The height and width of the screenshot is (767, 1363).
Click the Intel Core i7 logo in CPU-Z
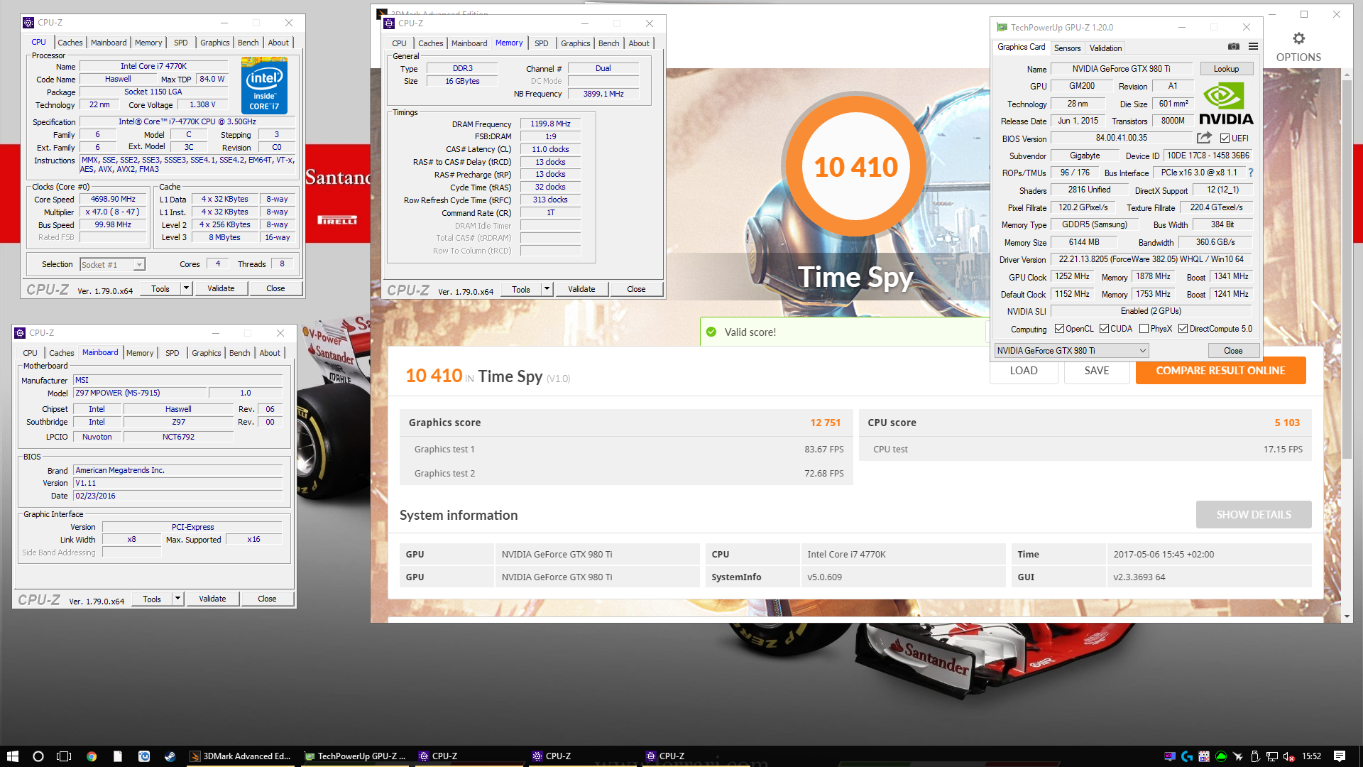tap(264, 85)
